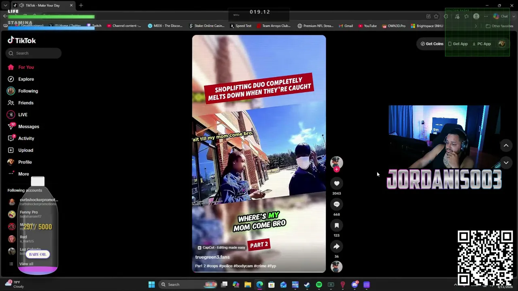The image size is (518, 291).
Task: Click the PC App download button
Action: click(x=482, y=44)
